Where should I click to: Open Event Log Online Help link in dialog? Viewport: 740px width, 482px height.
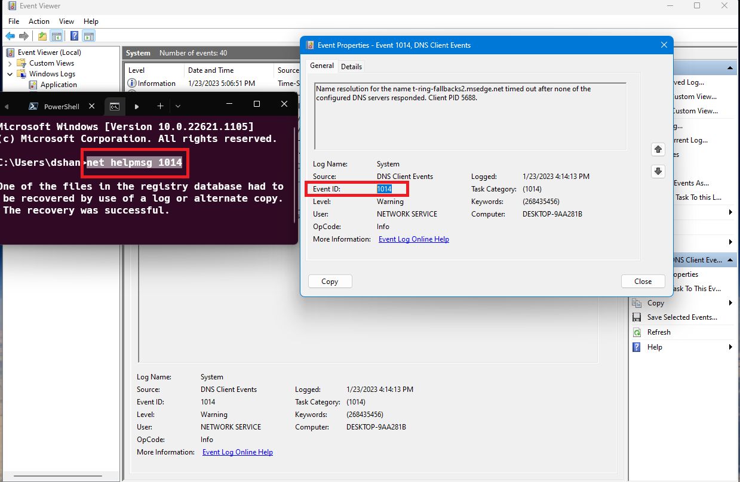point(413,239)
